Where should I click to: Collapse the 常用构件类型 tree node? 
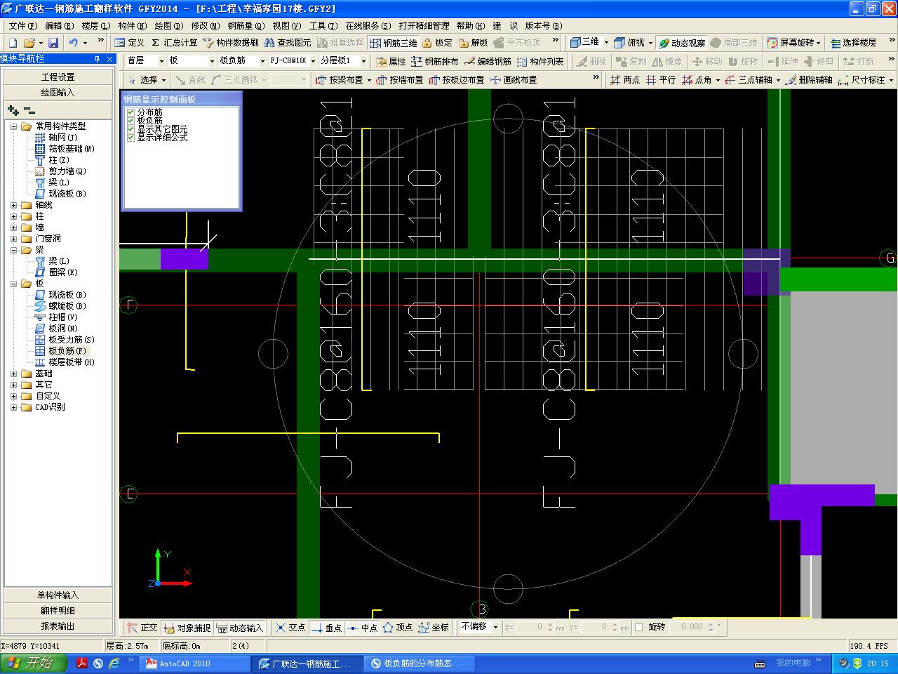13,126
